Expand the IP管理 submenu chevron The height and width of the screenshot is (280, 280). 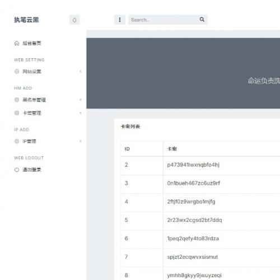[x=81, y=141]
